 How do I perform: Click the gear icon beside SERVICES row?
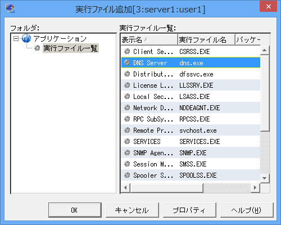127,141
